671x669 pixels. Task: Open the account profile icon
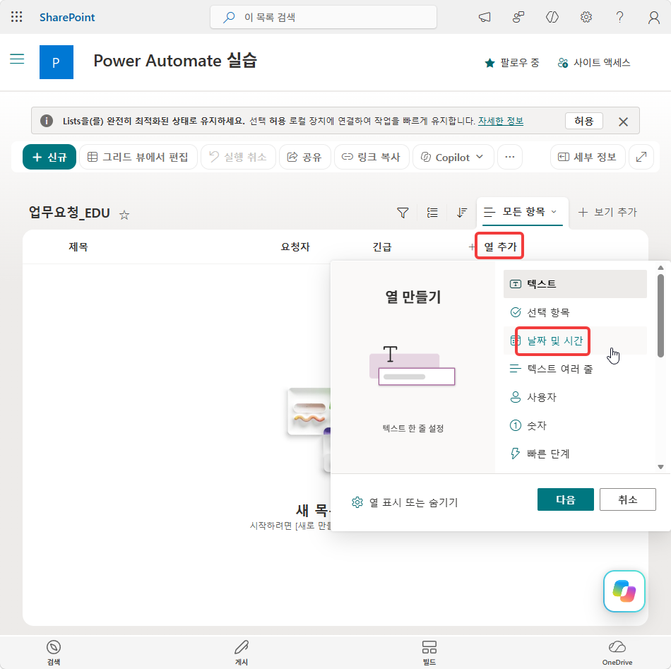(x=653, y=17)
